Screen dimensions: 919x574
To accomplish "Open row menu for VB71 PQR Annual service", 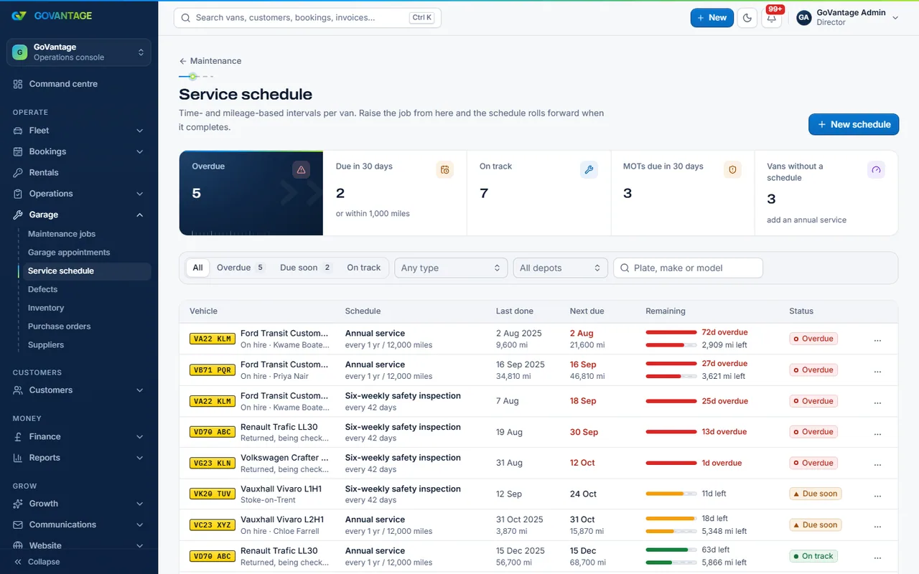I will click(x=877, y=370).
